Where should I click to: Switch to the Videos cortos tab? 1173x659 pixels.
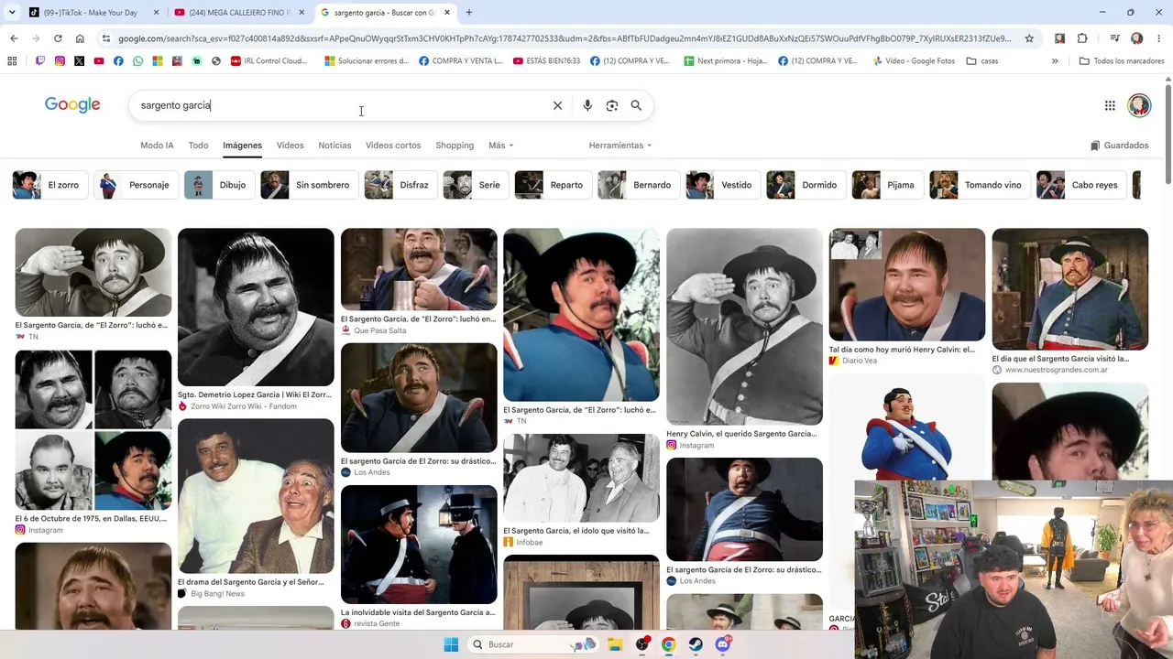coord(393,146)
